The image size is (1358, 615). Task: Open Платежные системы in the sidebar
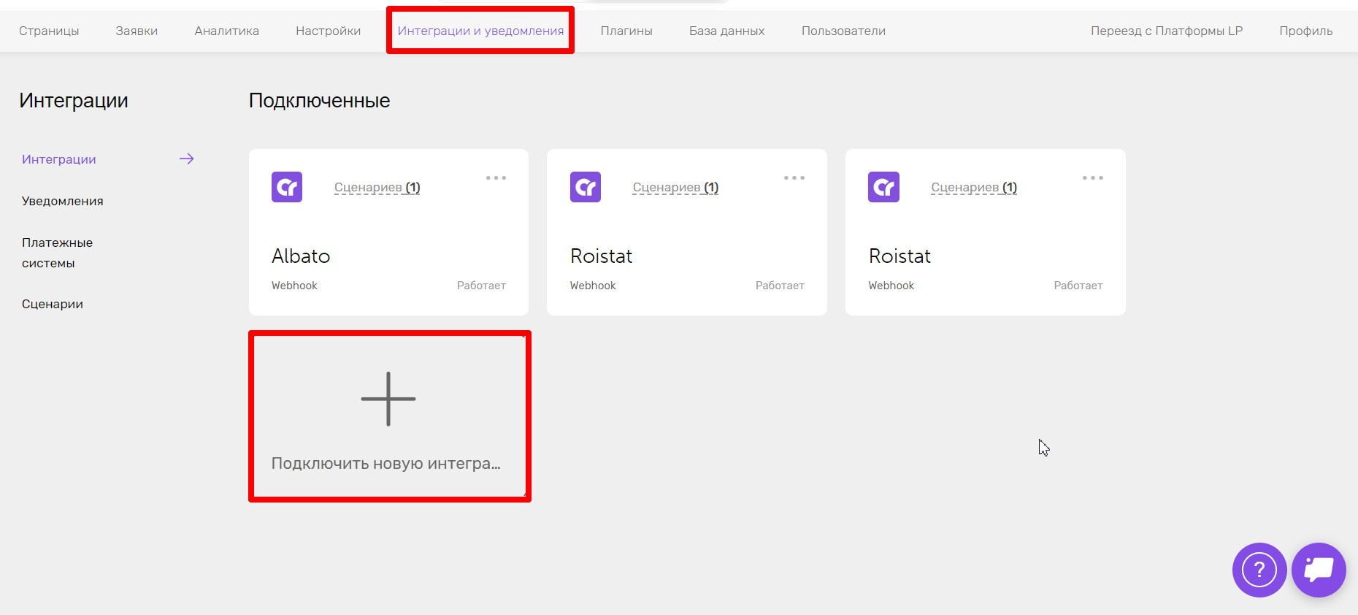57,253
